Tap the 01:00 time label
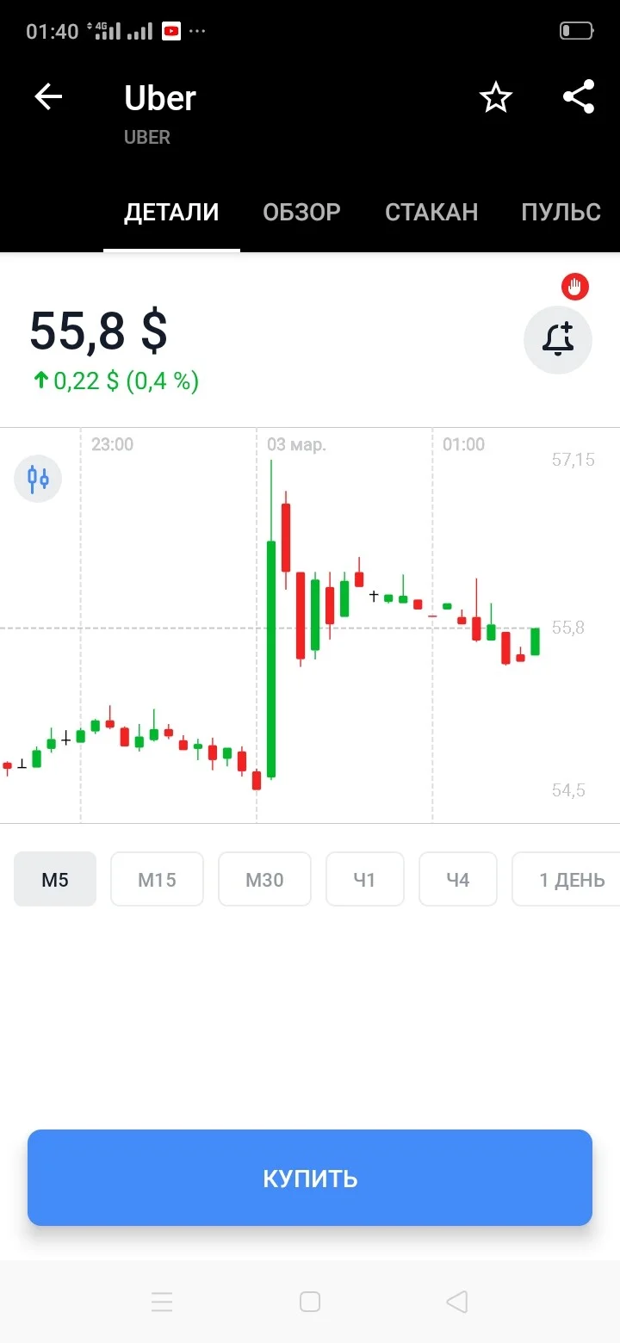The width and height of the screenshot is (620, 1343). [x=464, y=444]
